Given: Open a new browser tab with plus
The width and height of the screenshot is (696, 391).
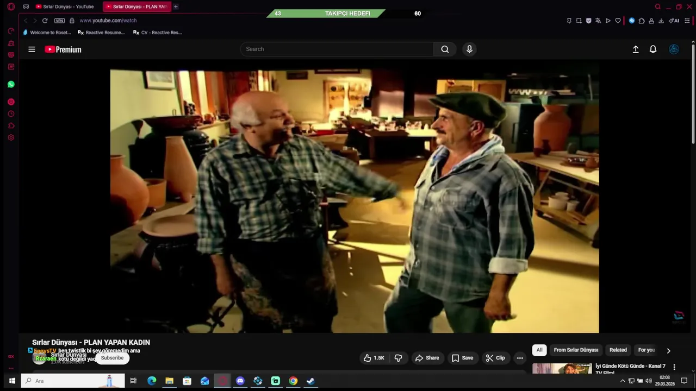Looking at the screenshot, I should [176, 7].
